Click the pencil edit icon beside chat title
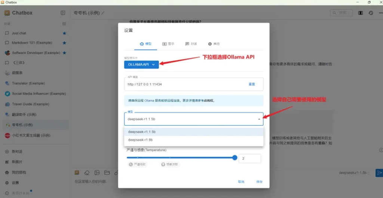 click(x=103, y=13)
